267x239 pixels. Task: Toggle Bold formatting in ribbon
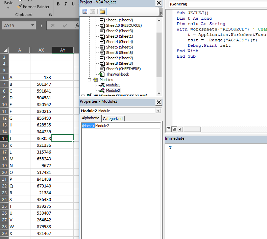click(x=58, y=4)
